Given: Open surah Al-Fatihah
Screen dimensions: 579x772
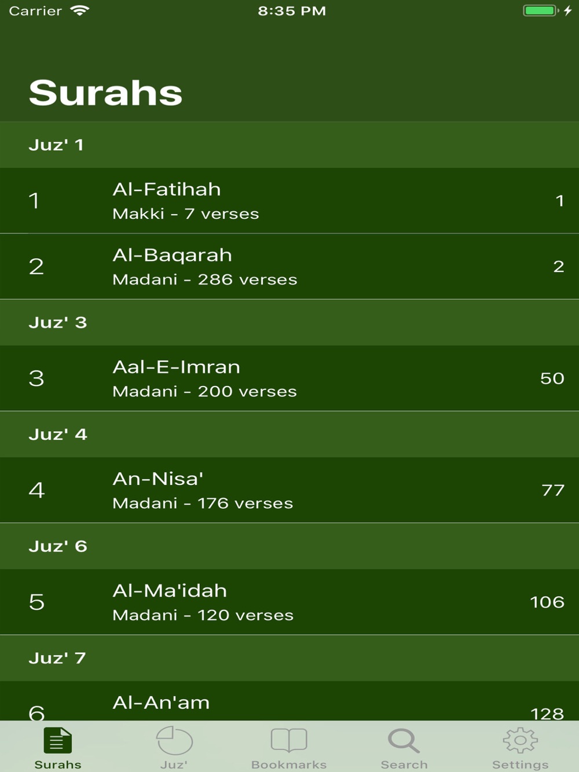Looking at the screenshot, I should pyautogui.click(x=289, y=201).
